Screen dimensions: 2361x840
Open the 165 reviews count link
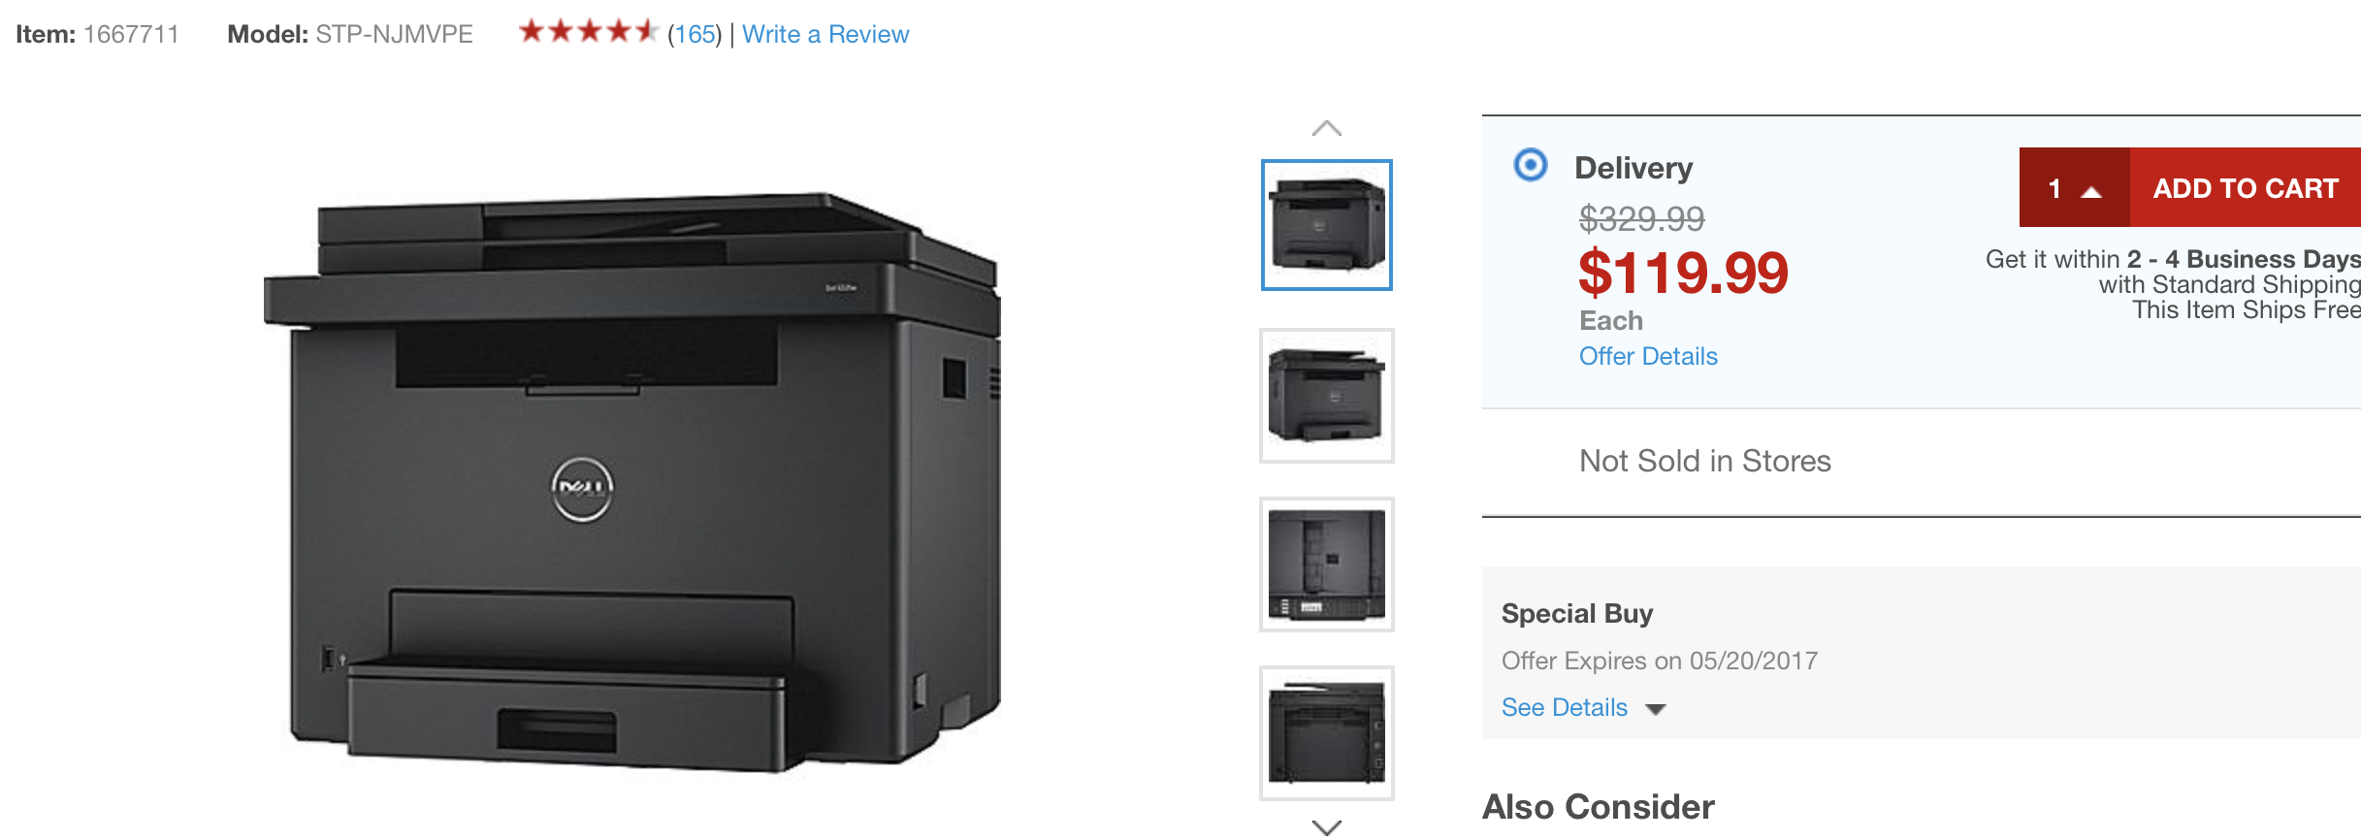coord(695,34)
